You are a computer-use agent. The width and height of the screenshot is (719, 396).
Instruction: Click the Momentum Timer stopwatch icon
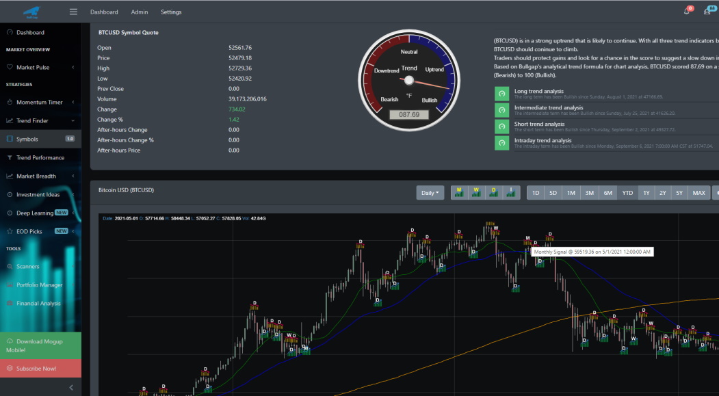coord(10,102)
